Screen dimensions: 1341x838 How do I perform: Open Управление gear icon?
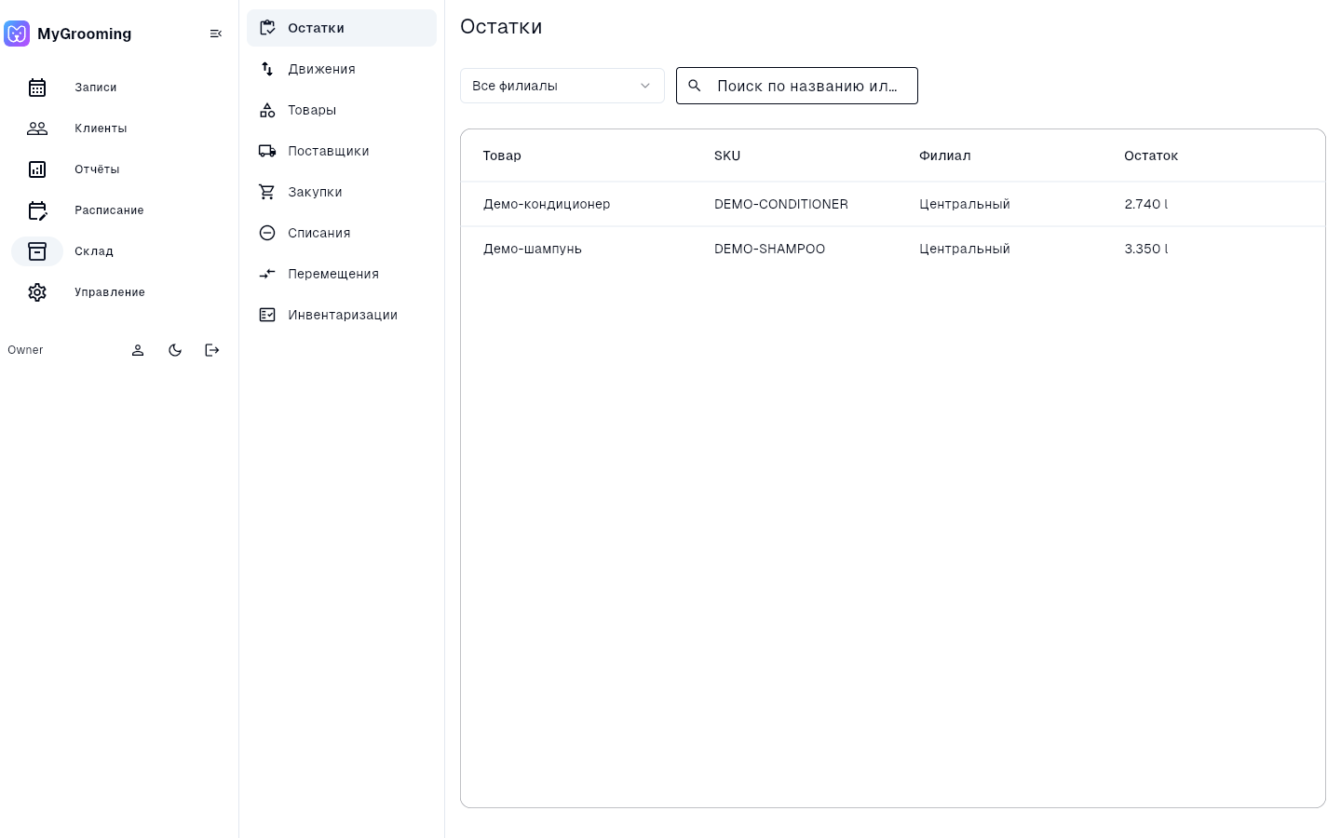37,292
